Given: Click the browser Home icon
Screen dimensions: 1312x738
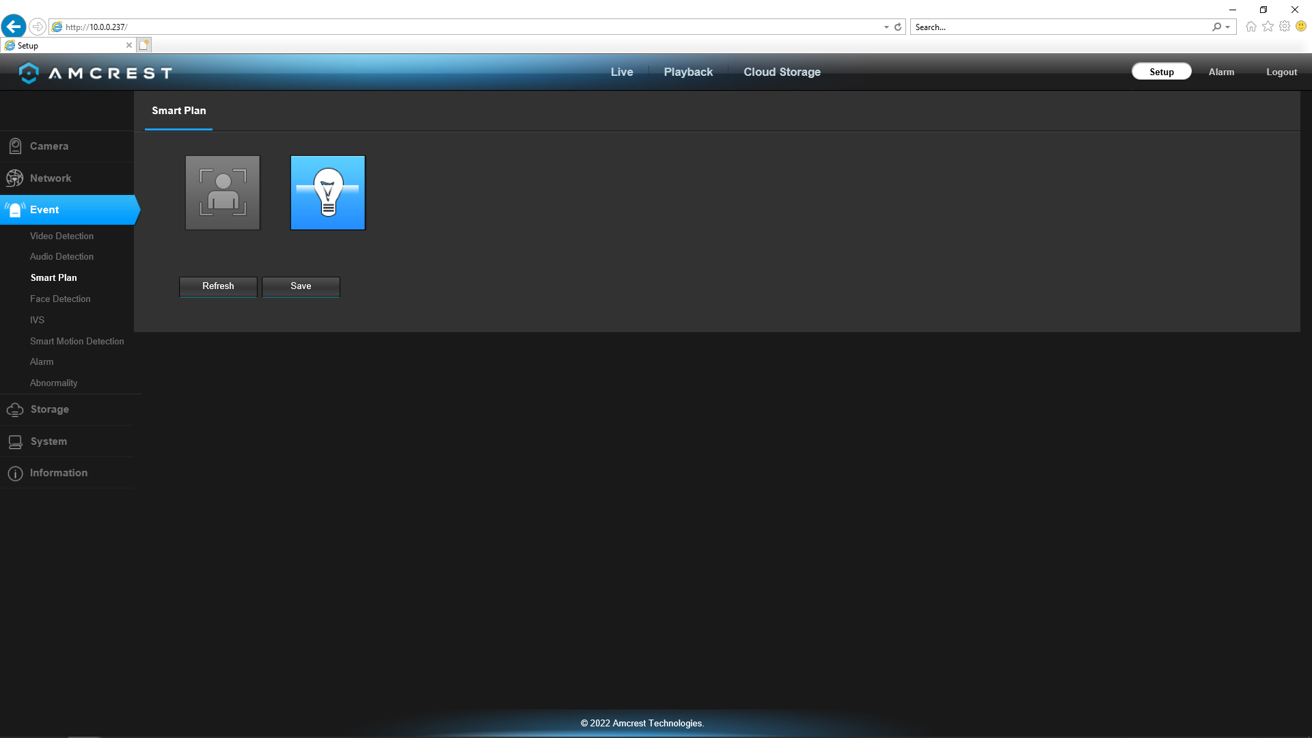Looking at the screenshot, I should tap(1251, 27).
